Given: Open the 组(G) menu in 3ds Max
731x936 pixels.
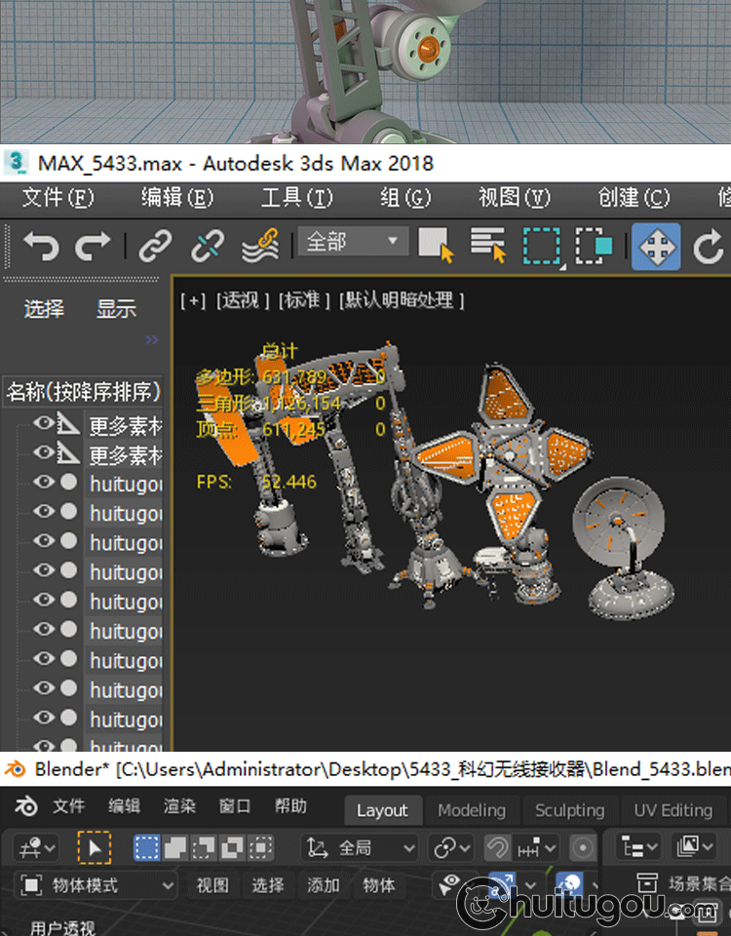Looking at the screenshot, I should coord(405,197).
